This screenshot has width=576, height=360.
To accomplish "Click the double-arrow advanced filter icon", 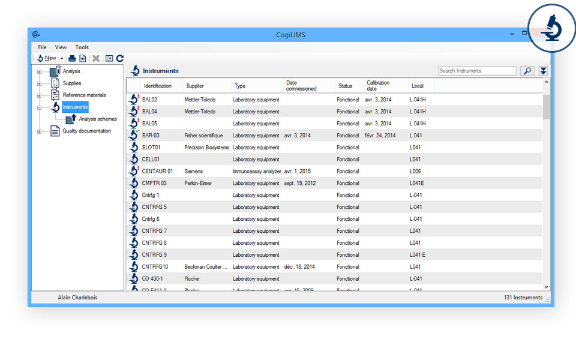I will point(543,71).
